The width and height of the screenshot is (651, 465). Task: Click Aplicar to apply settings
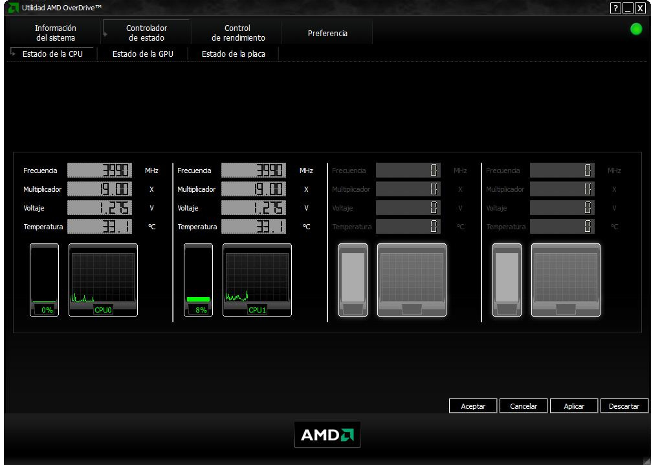click(x=574, y=406)
